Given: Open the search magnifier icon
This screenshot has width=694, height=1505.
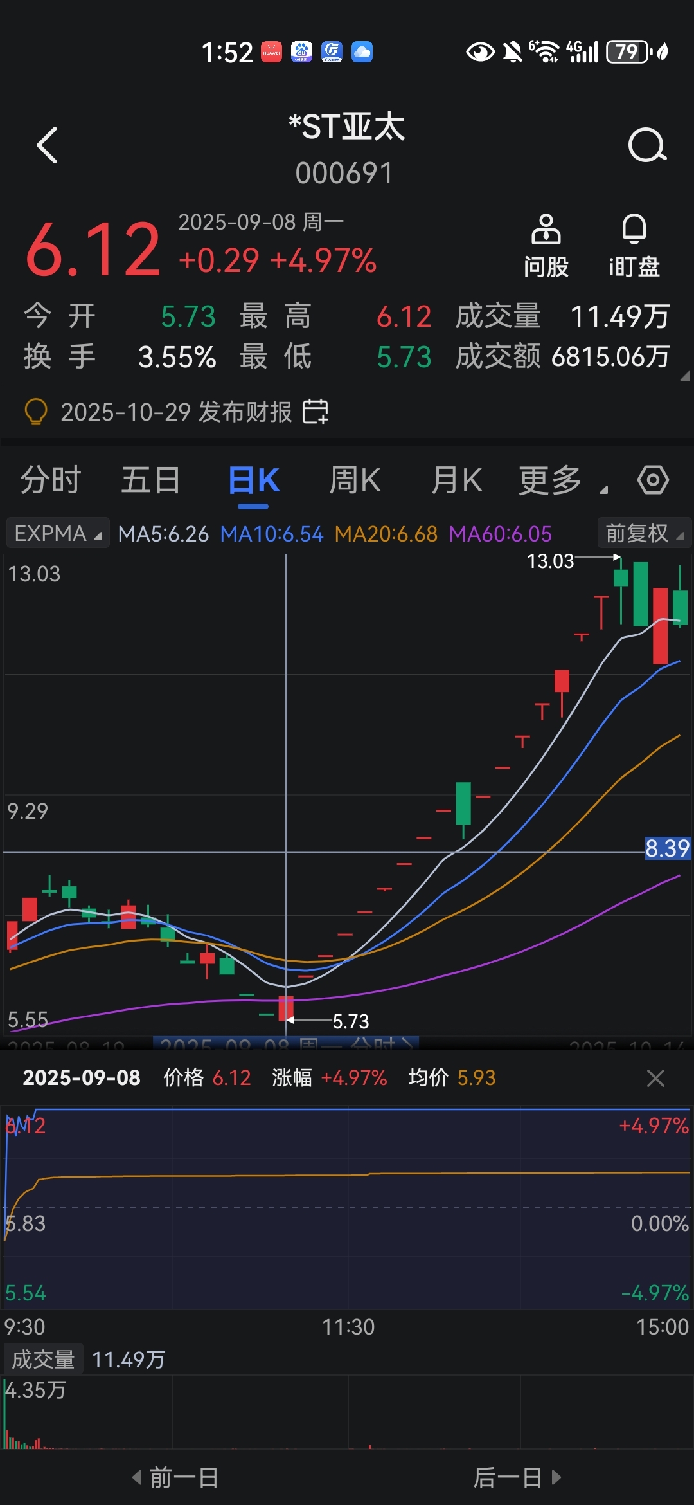Looking at the screenshot, I should point(646,145).
